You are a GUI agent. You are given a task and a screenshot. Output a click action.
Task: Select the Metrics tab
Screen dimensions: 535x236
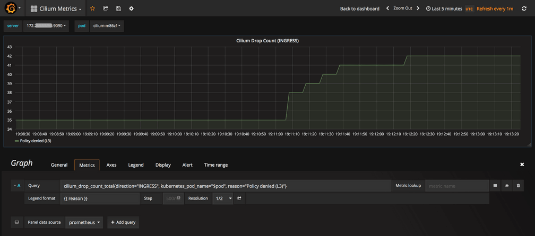coord(87,165)
